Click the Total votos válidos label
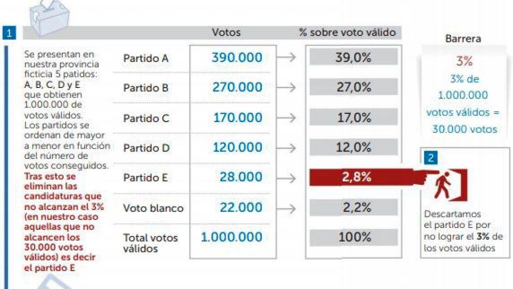Screen dimensions: 513x289 point(150,243)
